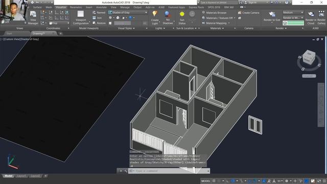
Task: Click Create Camera
Action: click(249, 13)
